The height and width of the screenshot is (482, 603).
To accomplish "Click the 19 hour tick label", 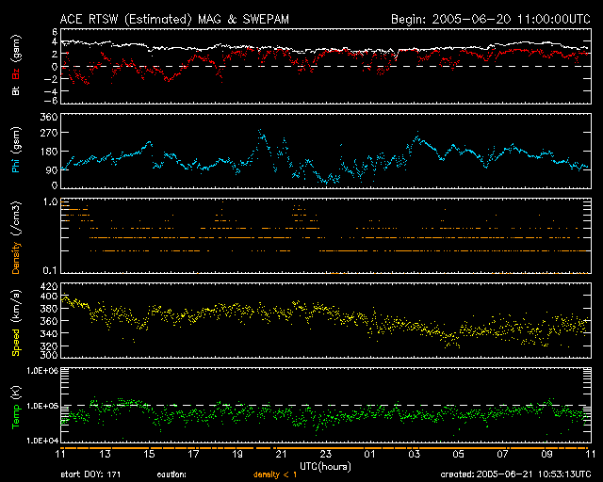I will click(x=236, y=455).
